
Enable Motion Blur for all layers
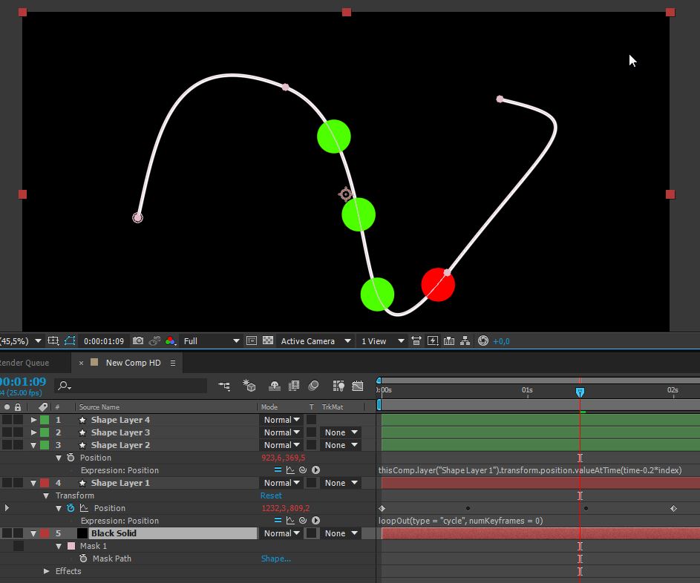click(313, 386)
